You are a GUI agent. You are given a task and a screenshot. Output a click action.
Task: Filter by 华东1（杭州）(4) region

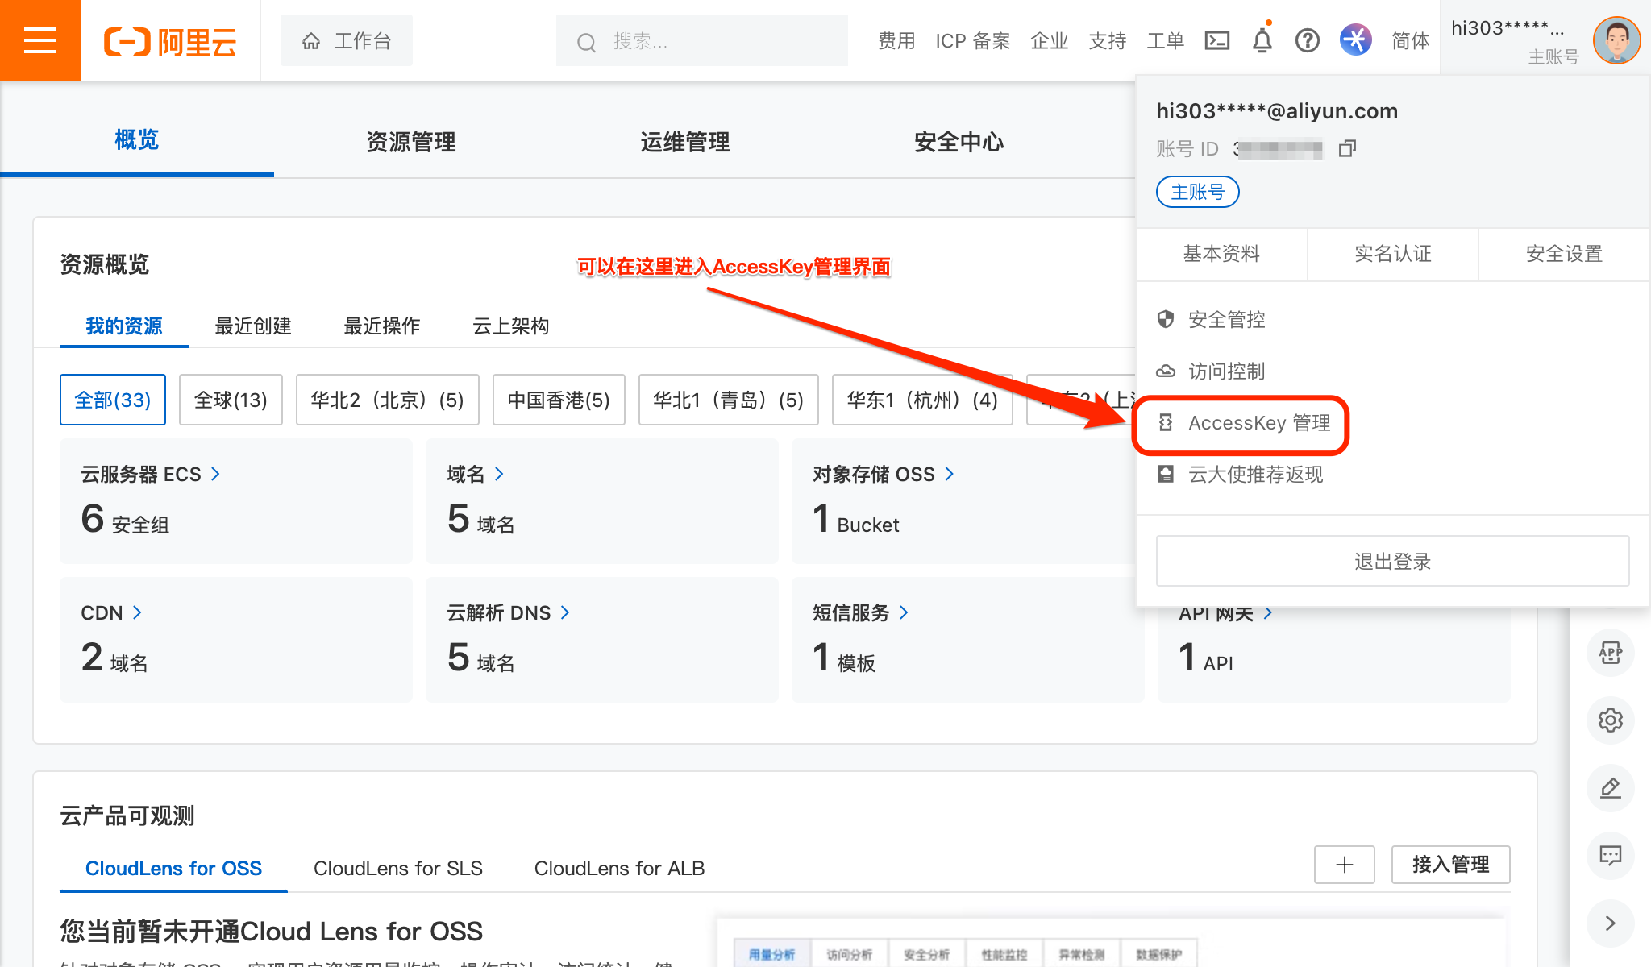922,400
